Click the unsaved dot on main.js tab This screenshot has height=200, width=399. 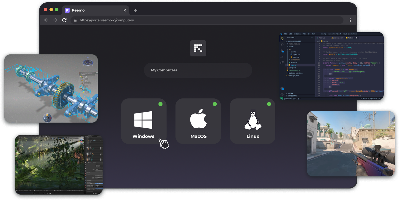click(x=357, y=38)
